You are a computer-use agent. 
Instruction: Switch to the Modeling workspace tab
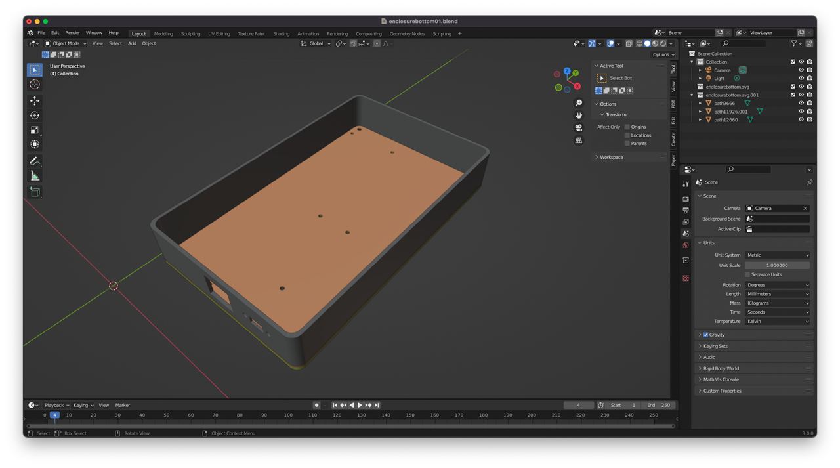(x=163, y=33)
